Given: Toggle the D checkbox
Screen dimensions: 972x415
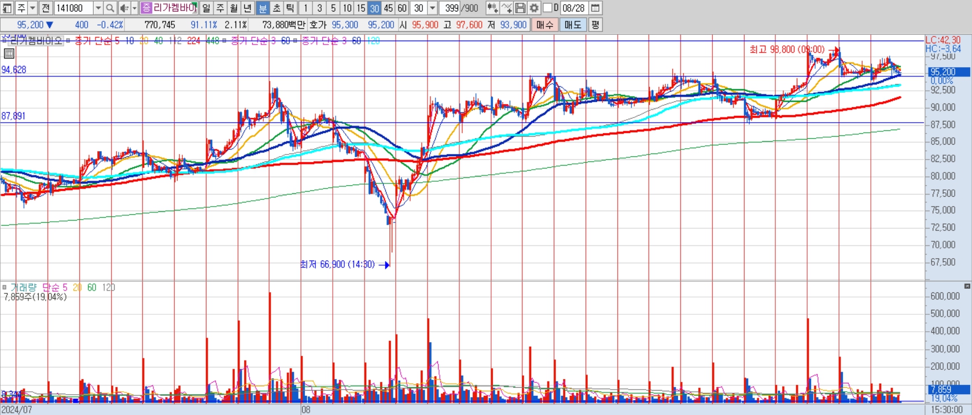Looking at the screenshot, I should tap(547, 8).
